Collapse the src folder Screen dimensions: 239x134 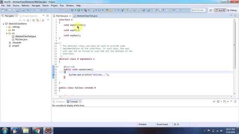(x=7, y=33)
